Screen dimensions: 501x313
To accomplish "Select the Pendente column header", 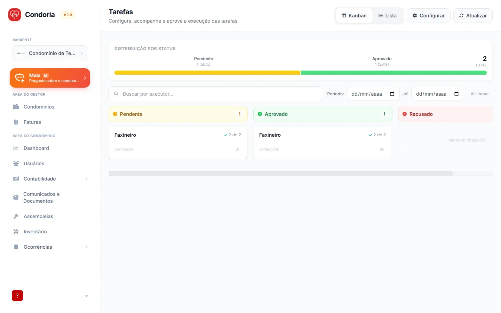I will [x=178, y=114].
